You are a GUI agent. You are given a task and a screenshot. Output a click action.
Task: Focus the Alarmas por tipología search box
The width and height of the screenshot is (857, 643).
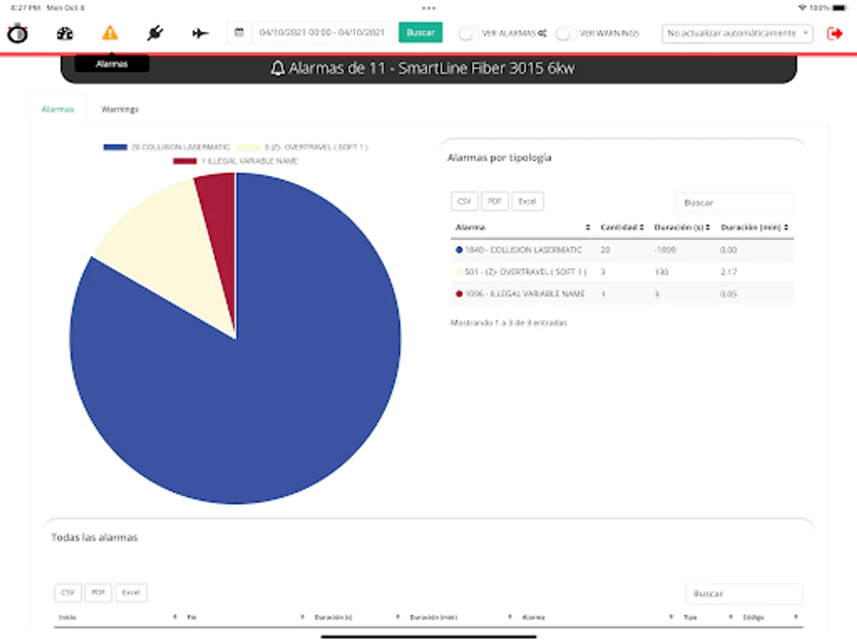[735, 202]
